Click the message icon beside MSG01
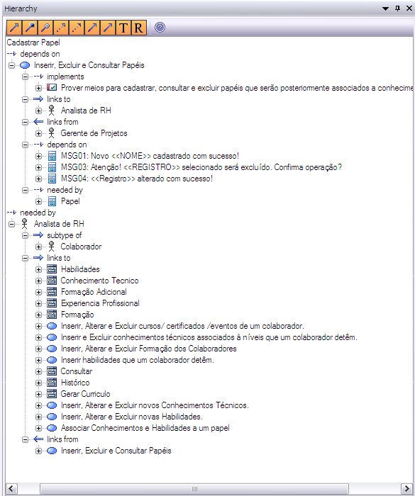This screenshot has height=496, width=415. (52, 156)
